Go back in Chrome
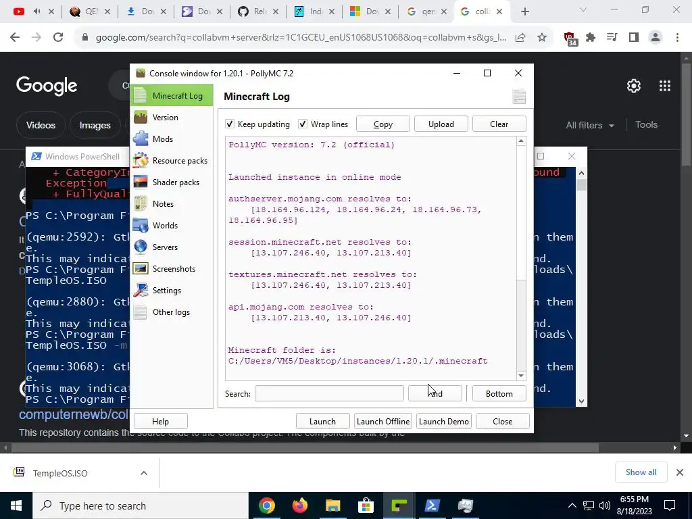This screenshot has width=692, height=519. pyautogui.click(x=15, y=38)
